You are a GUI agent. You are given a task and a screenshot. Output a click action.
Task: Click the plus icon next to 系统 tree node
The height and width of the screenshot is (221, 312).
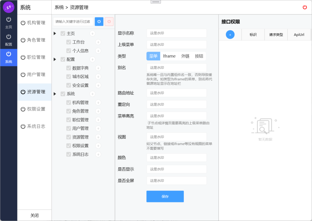92,94
